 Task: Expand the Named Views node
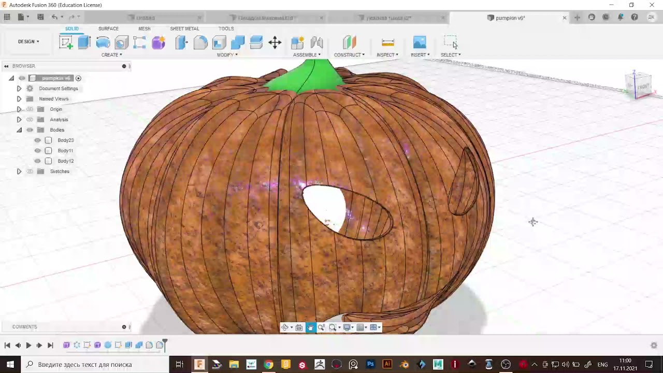coord(19,99)
